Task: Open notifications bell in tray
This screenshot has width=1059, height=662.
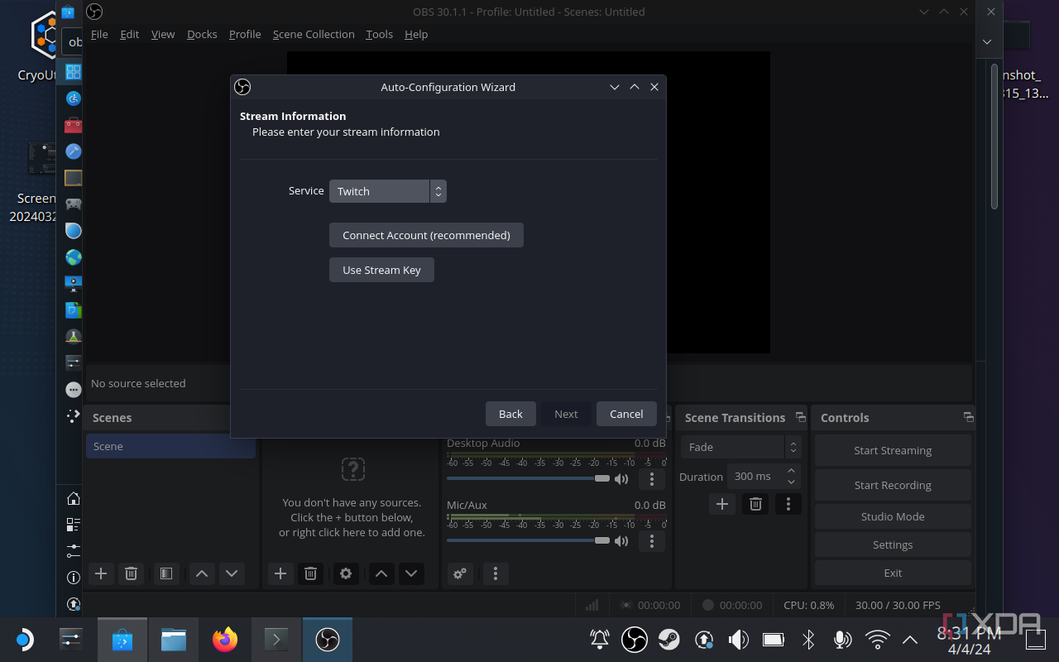Action: pos(600,640)
